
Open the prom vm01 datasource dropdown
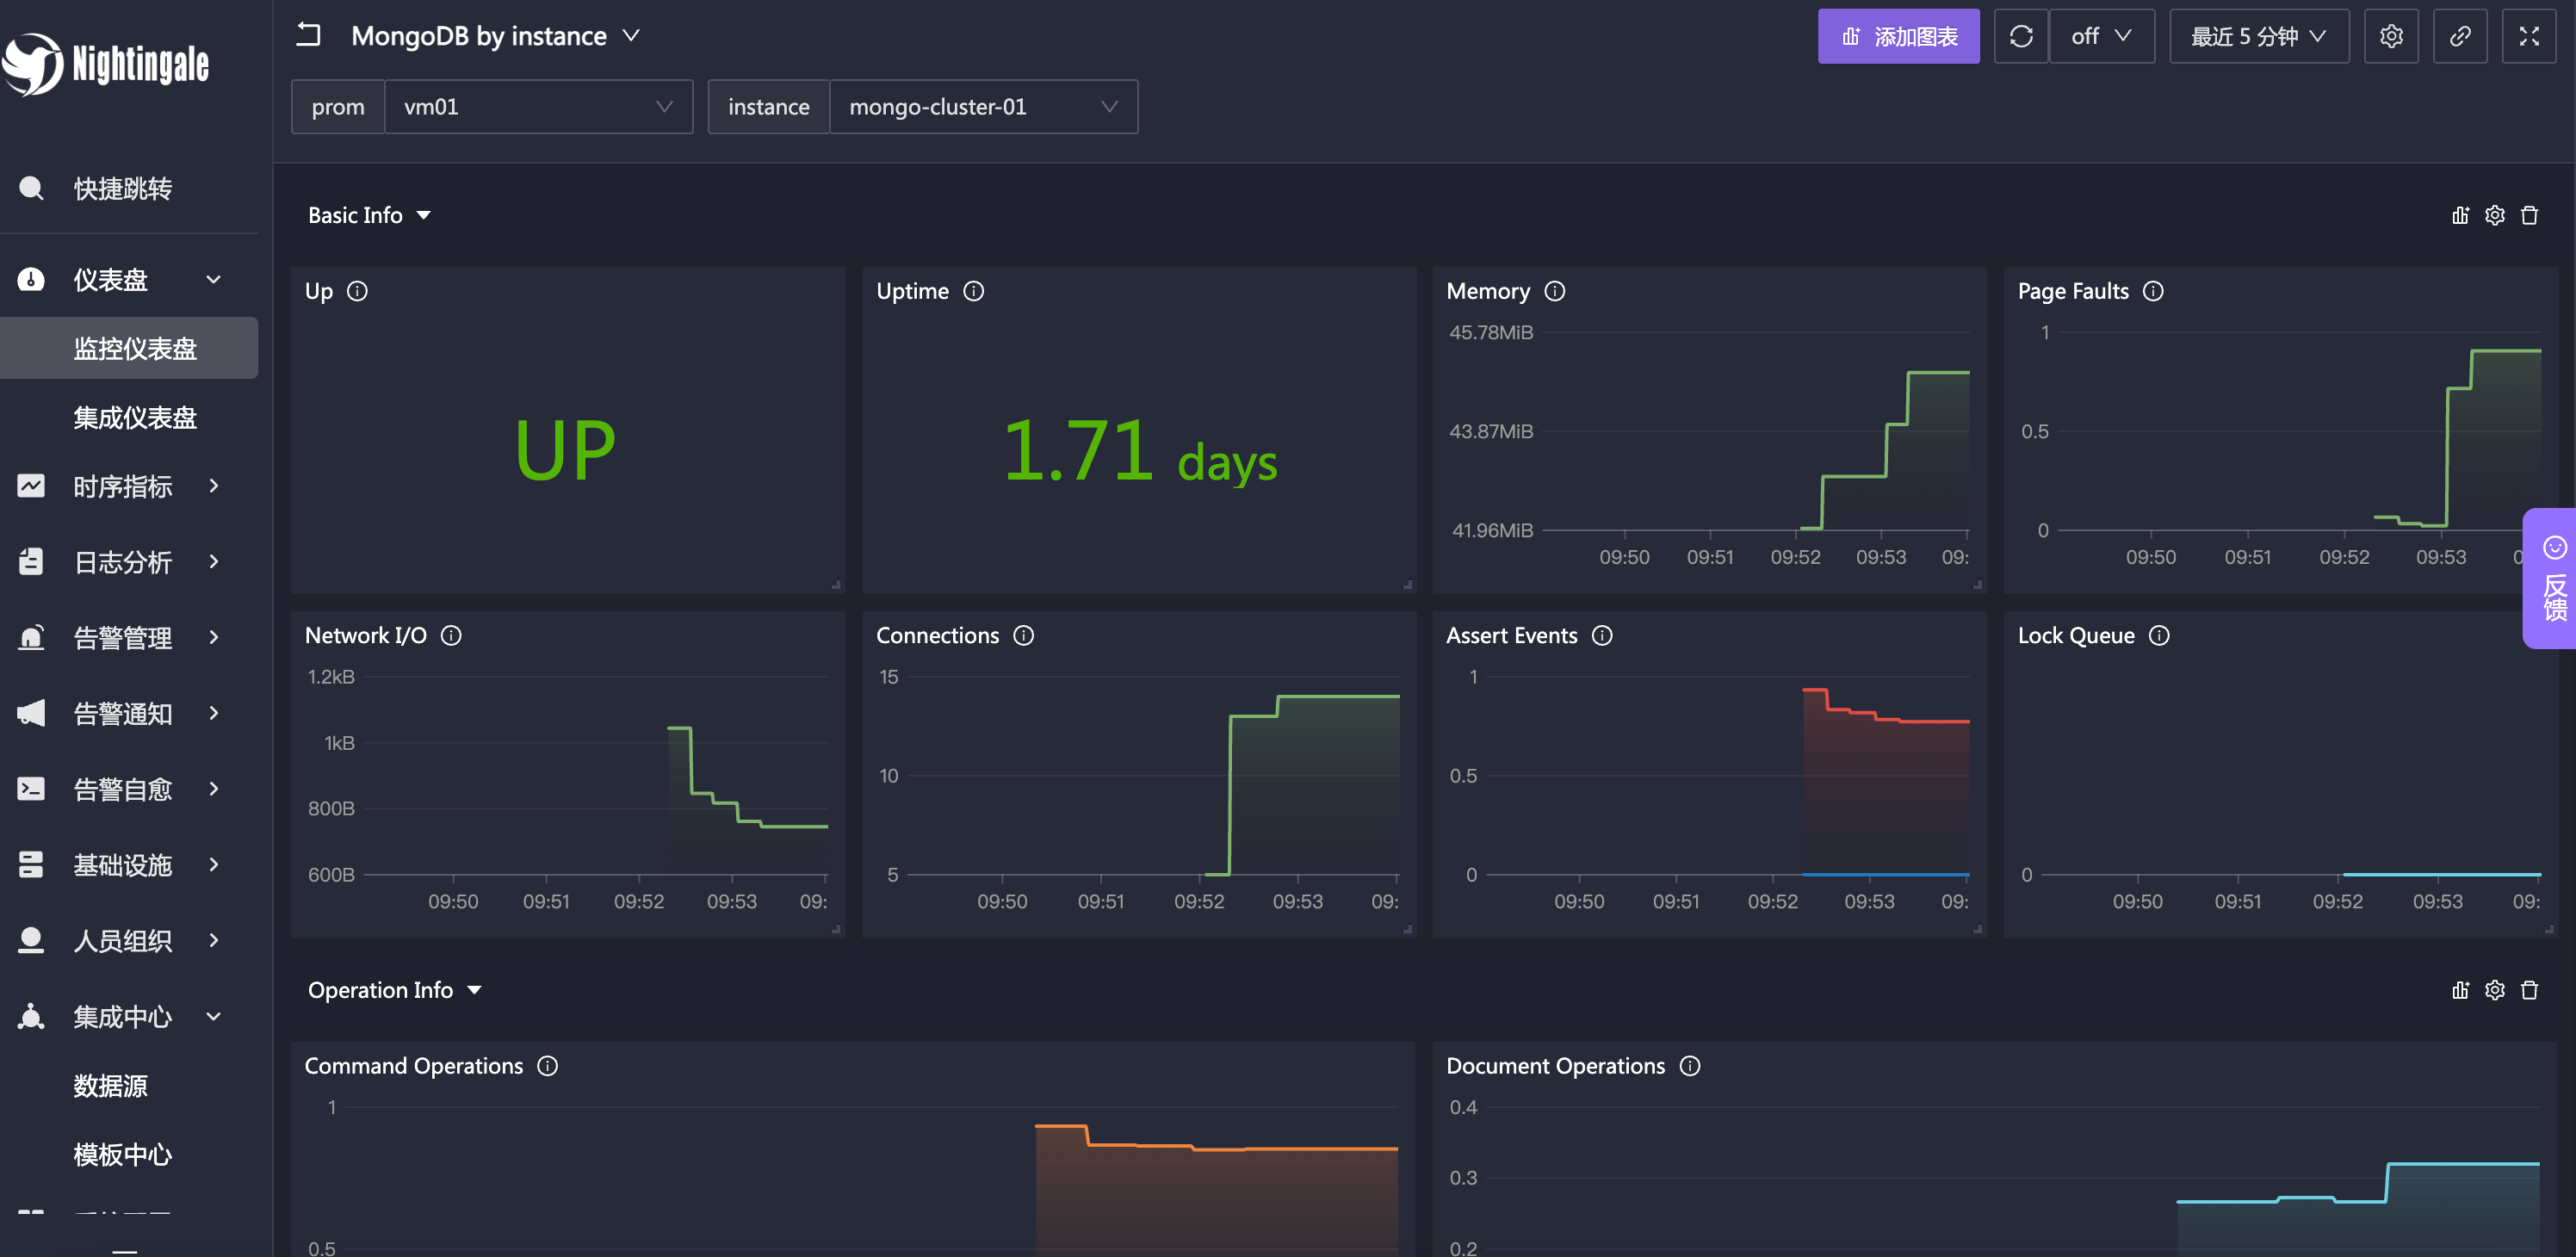click(538, 107)
